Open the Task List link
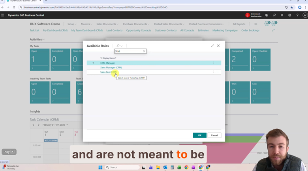Image resolution: width=308 pixels, height=171 pixels. point(34,30)
